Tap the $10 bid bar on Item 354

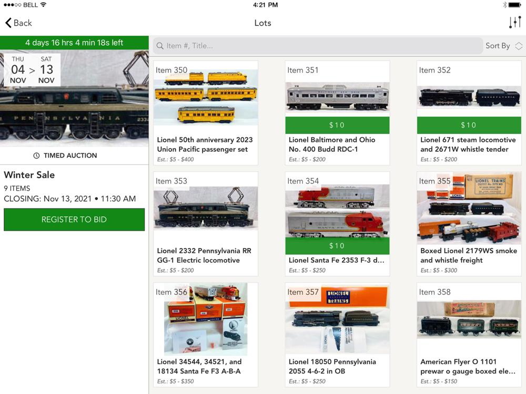click(337, 246)
